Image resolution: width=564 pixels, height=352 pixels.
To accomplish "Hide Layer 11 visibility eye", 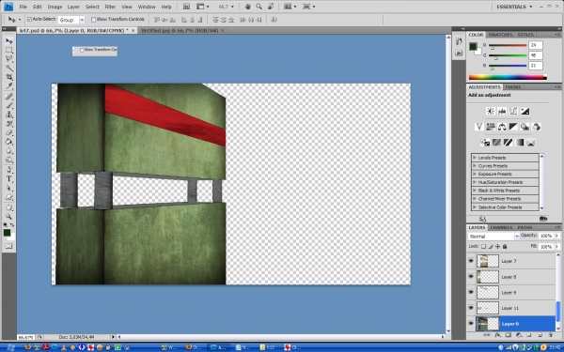I will [x=471, y=308].
